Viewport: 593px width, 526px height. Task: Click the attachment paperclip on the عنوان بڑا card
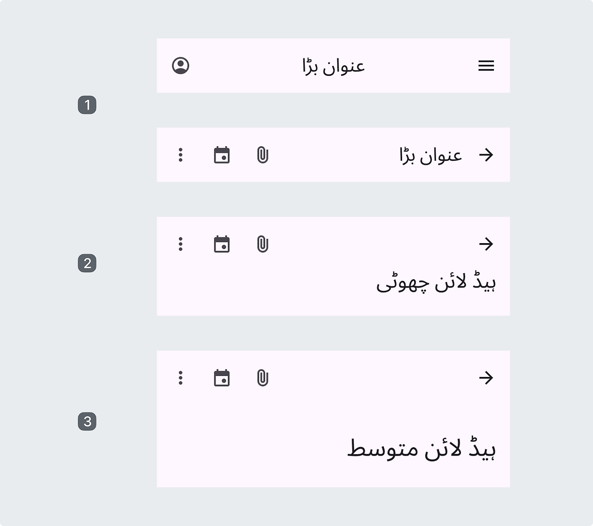pyautogui.click(x=263, y=155)
